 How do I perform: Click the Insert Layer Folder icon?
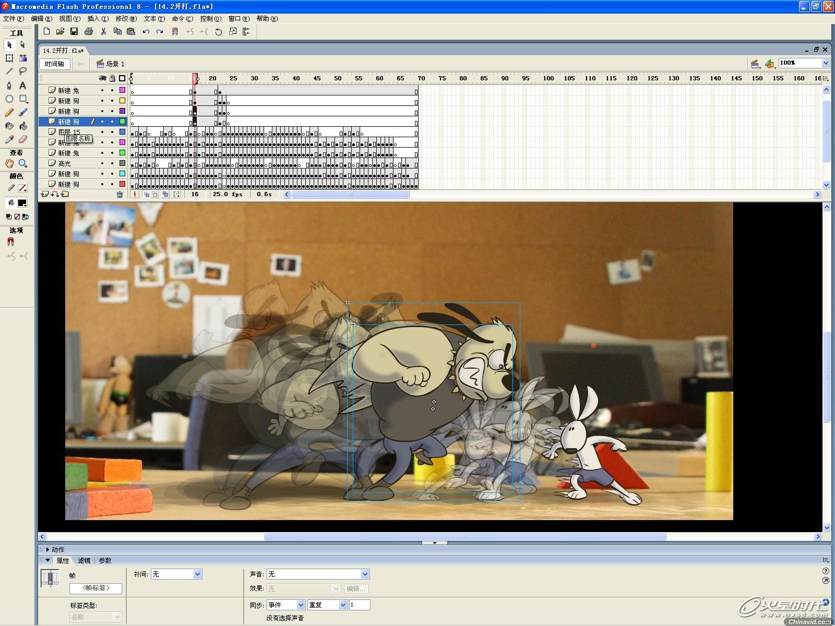65,194
